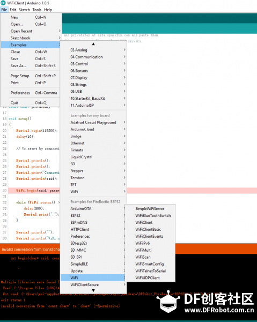Open the Tools menu
Screen dimensions: 257x322
(x=36, y=10)
